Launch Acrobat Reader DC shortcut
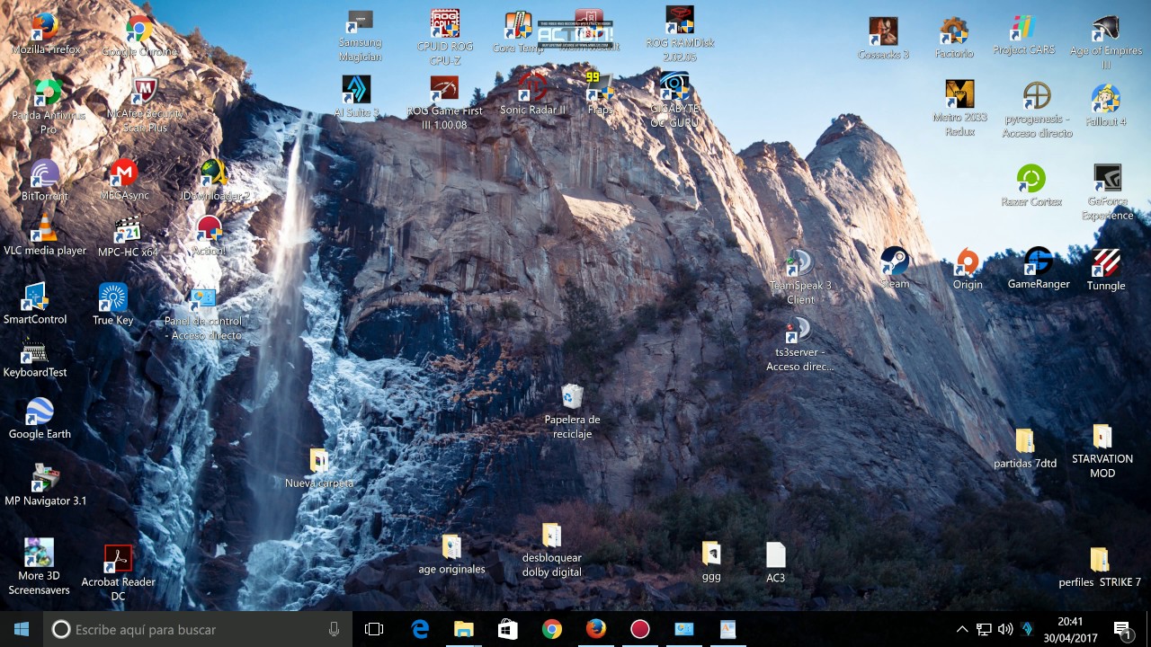The height and width of the screenshot is (647, 1151). (x=118, y=573)
